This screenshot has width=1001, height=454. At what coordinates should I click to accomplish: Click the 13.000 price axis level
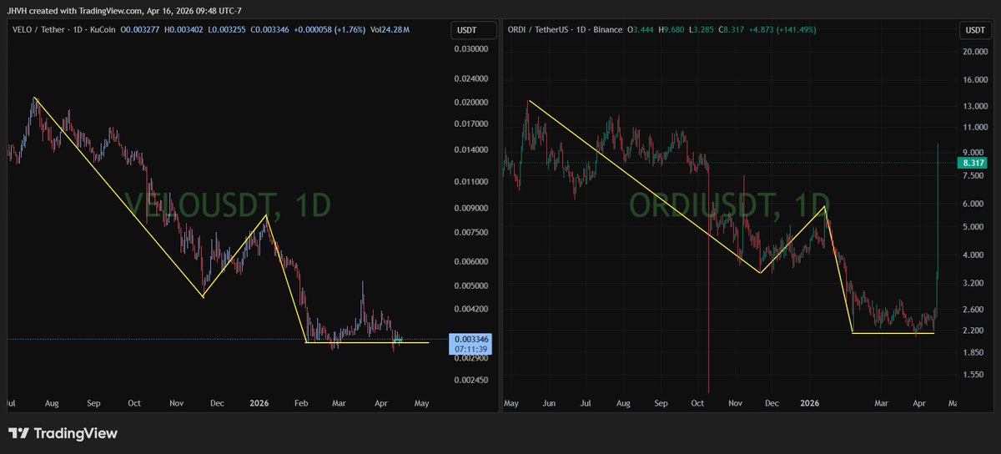click(x=973, y=106)
